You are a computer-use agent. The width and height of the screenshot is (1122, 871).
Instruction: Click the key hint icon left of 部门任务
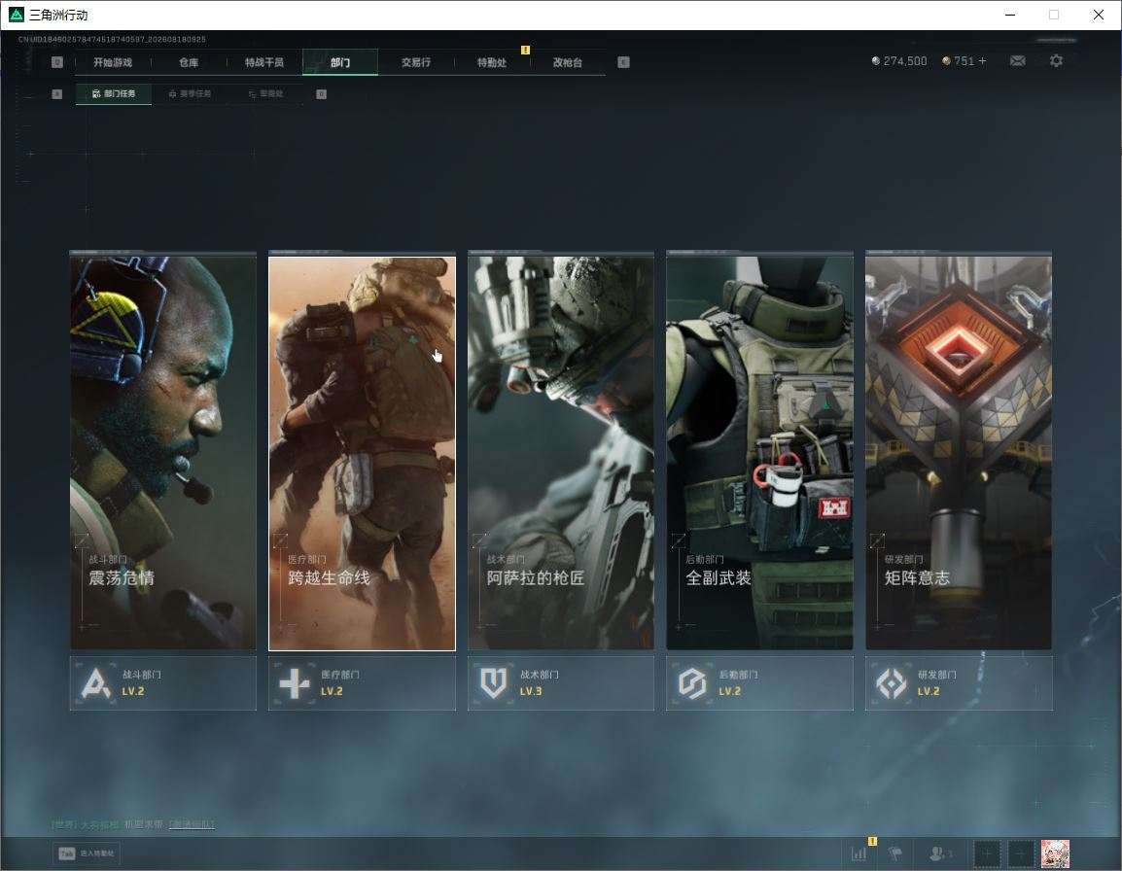(57, 93)
